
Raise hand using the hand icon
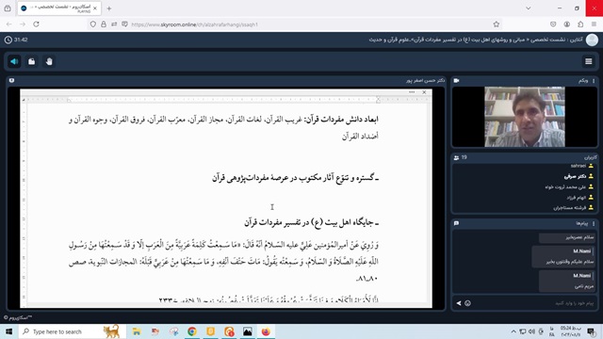click(49, 61)
